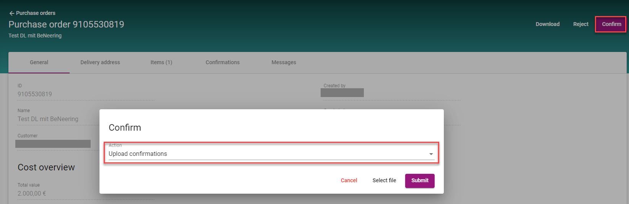Screen dimensions: 629x204
Task: Click the back arrow beside Purchase orders
Action: point(11,13)
